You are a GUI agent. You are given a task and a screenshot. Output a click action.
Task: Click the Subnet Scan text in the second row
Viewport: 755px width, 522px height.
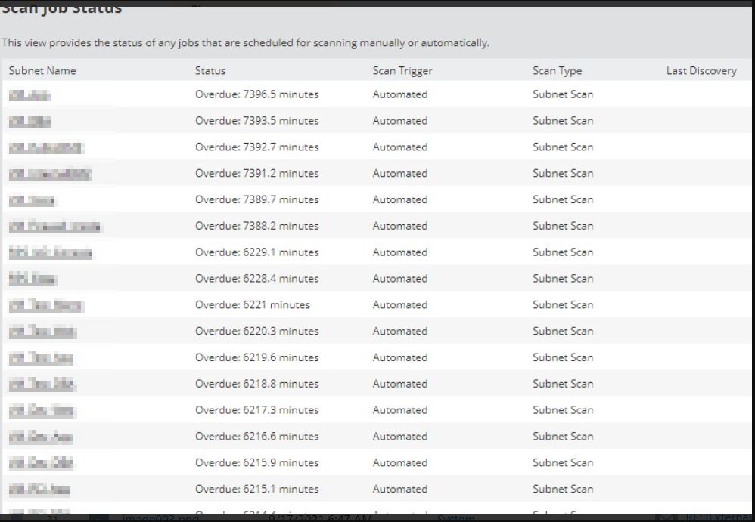[563, 120]
